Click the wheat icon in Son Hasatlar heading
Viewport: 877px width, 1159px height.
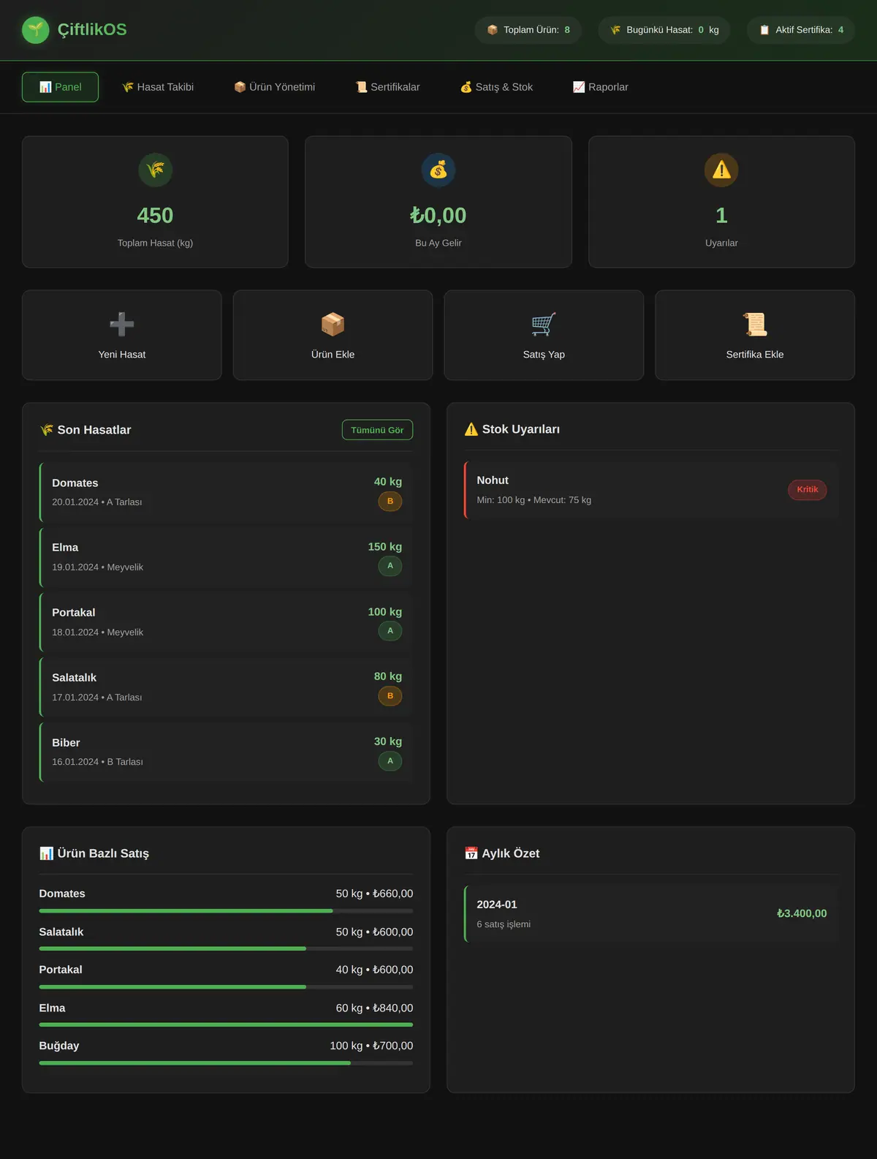(47, 430)
